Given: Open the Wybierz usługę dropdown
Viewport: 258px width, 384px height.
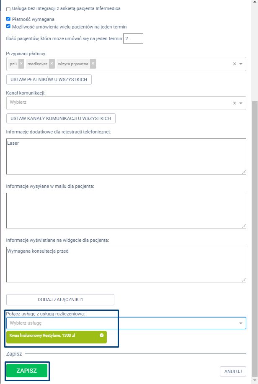Looking at the screenshot, I should (x=241, y=323).
